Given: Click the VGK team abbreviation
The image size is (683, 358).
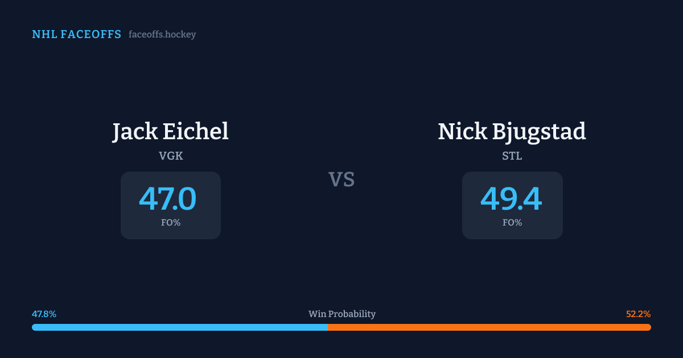Looking at the screenshot, I should point(171,156).
